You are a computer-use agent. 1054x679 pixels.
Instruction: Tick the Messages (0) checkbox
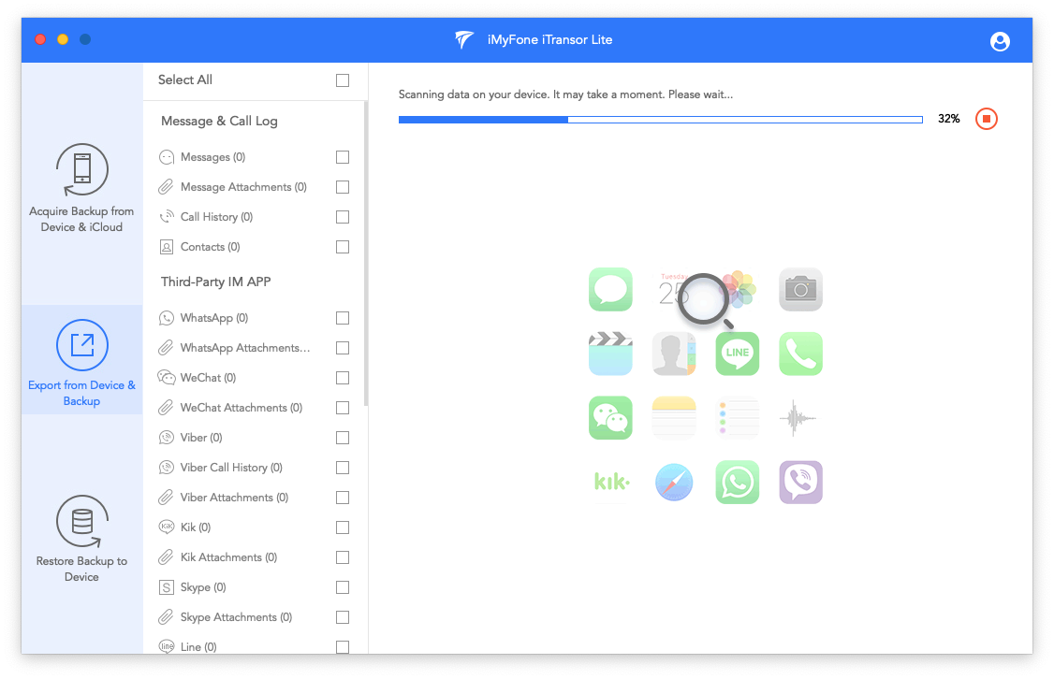pos(343,157)
